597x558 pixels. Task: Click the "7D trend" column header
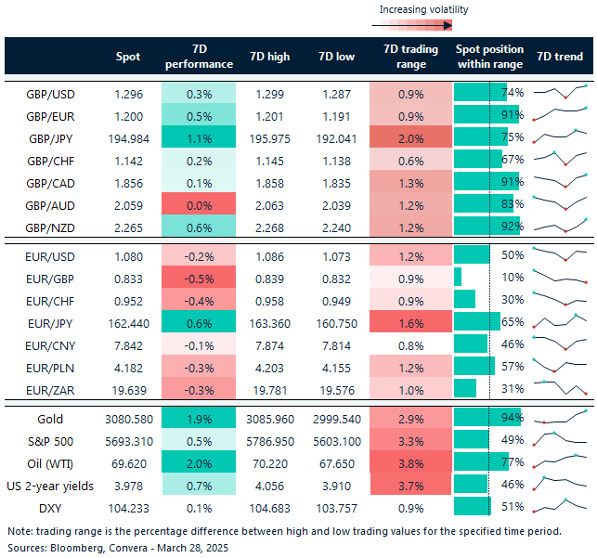[x=560, y=57]
